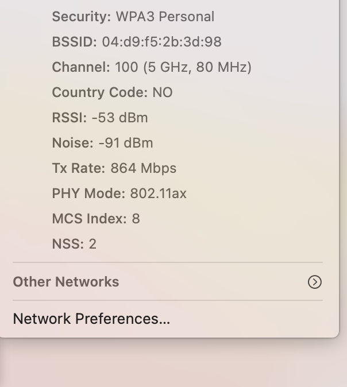Click the Other Networks chevron arrow icon

[x=315, y=282]
